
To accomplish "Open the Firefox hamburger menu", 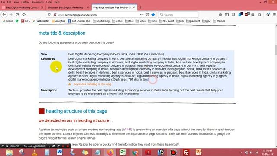I will pyautogui.click(x=274, y=15).
